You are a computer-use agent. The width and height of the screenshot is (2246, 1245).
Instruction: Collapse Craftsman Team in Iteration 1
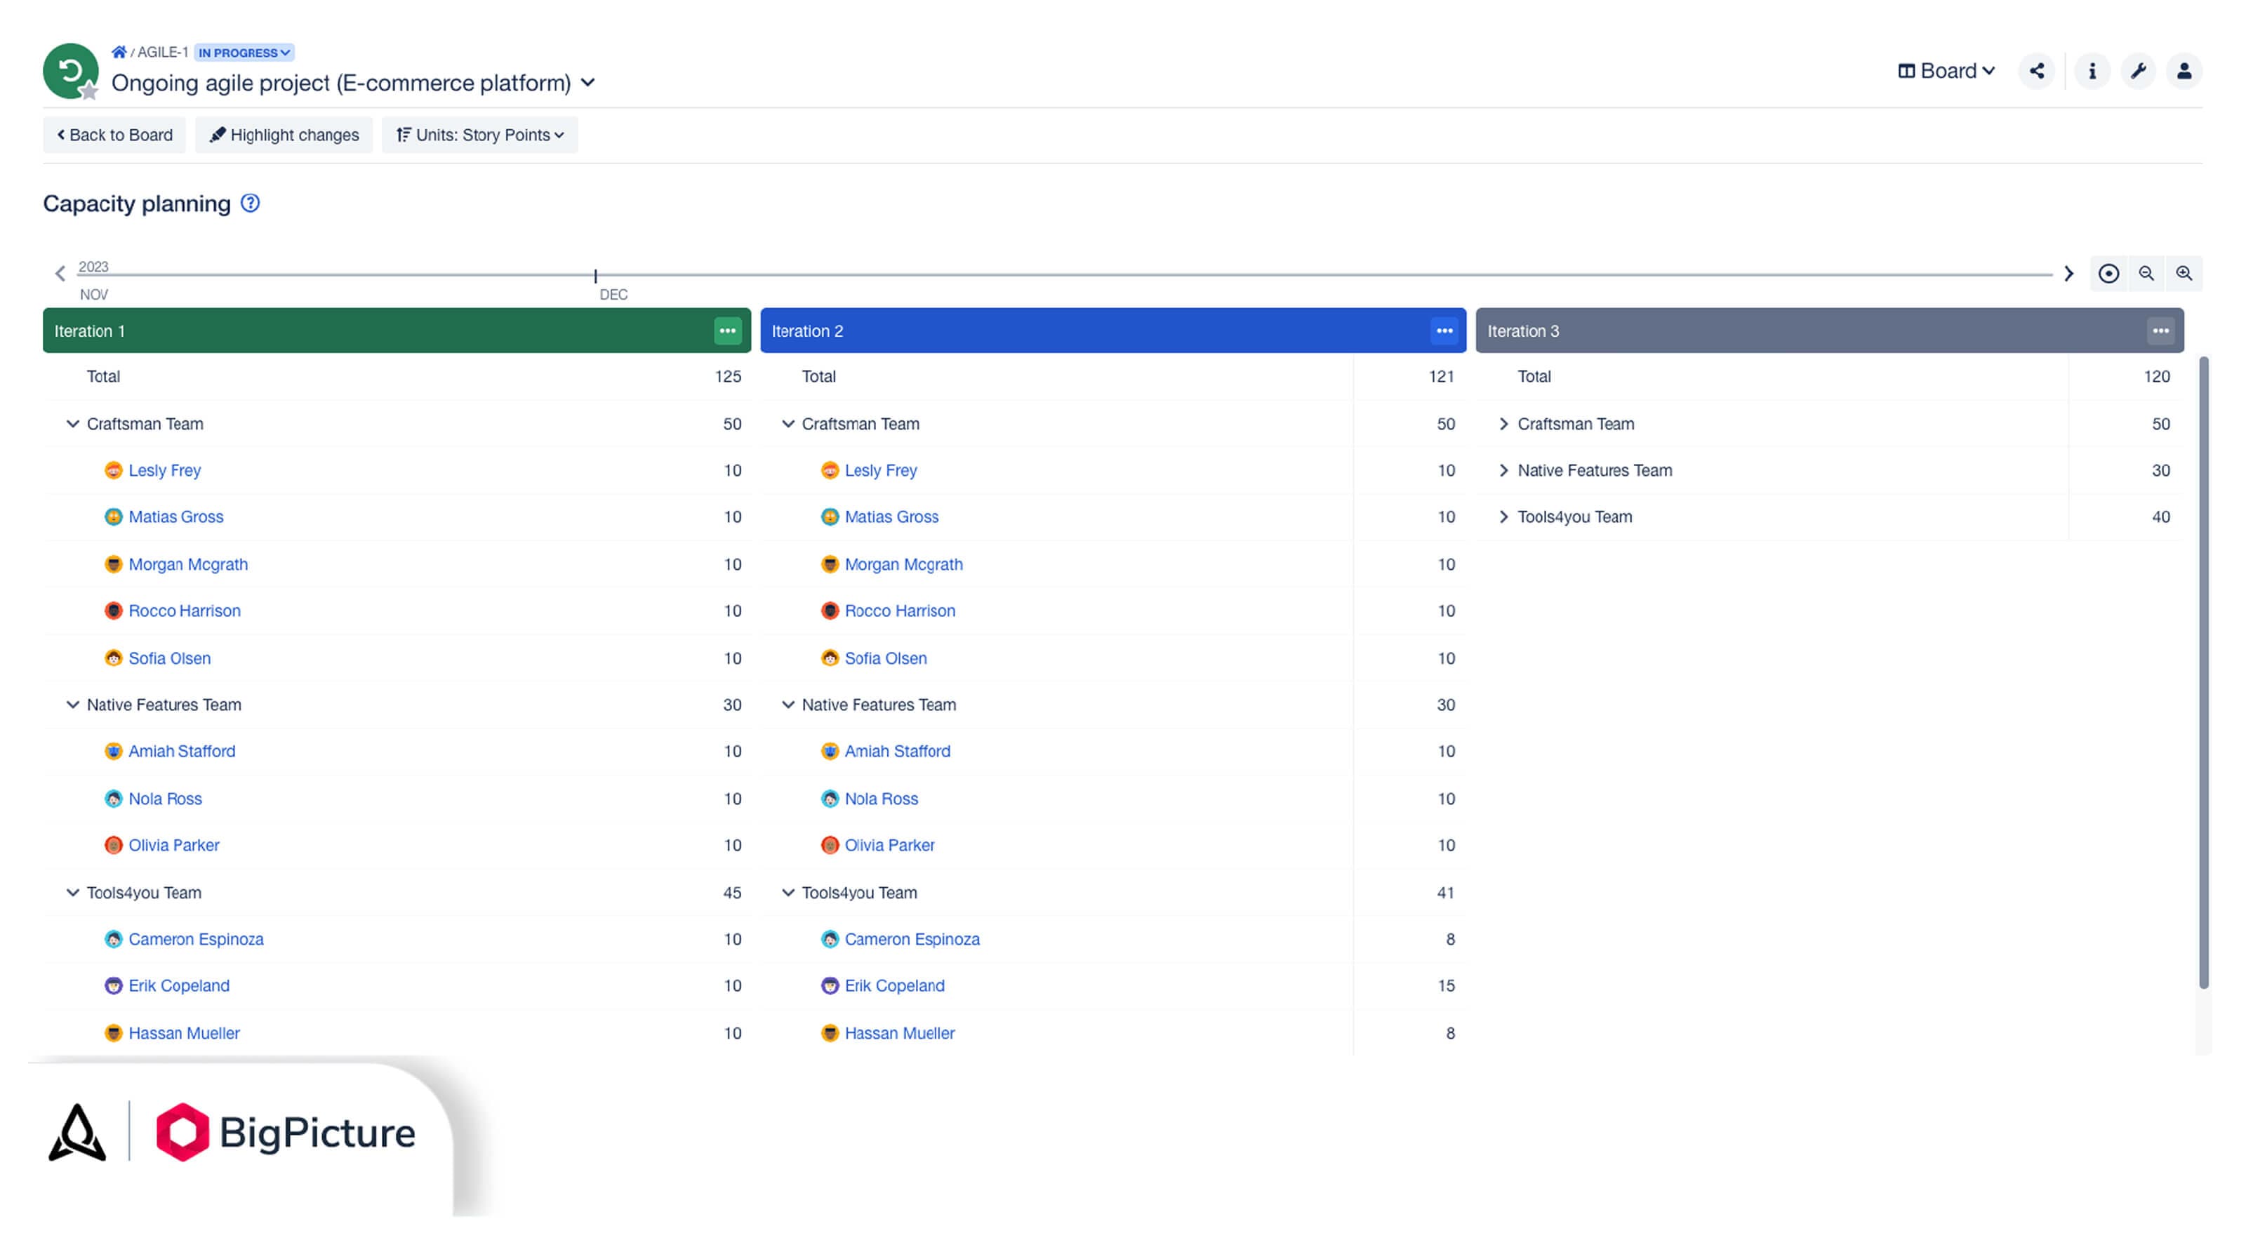pos(72,424)
